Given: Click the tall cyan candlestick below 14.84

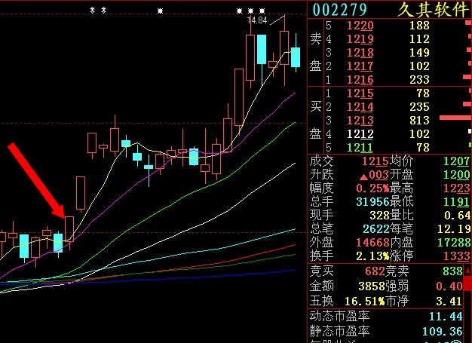Looking at the screenshot, I should tap(262, 50).
